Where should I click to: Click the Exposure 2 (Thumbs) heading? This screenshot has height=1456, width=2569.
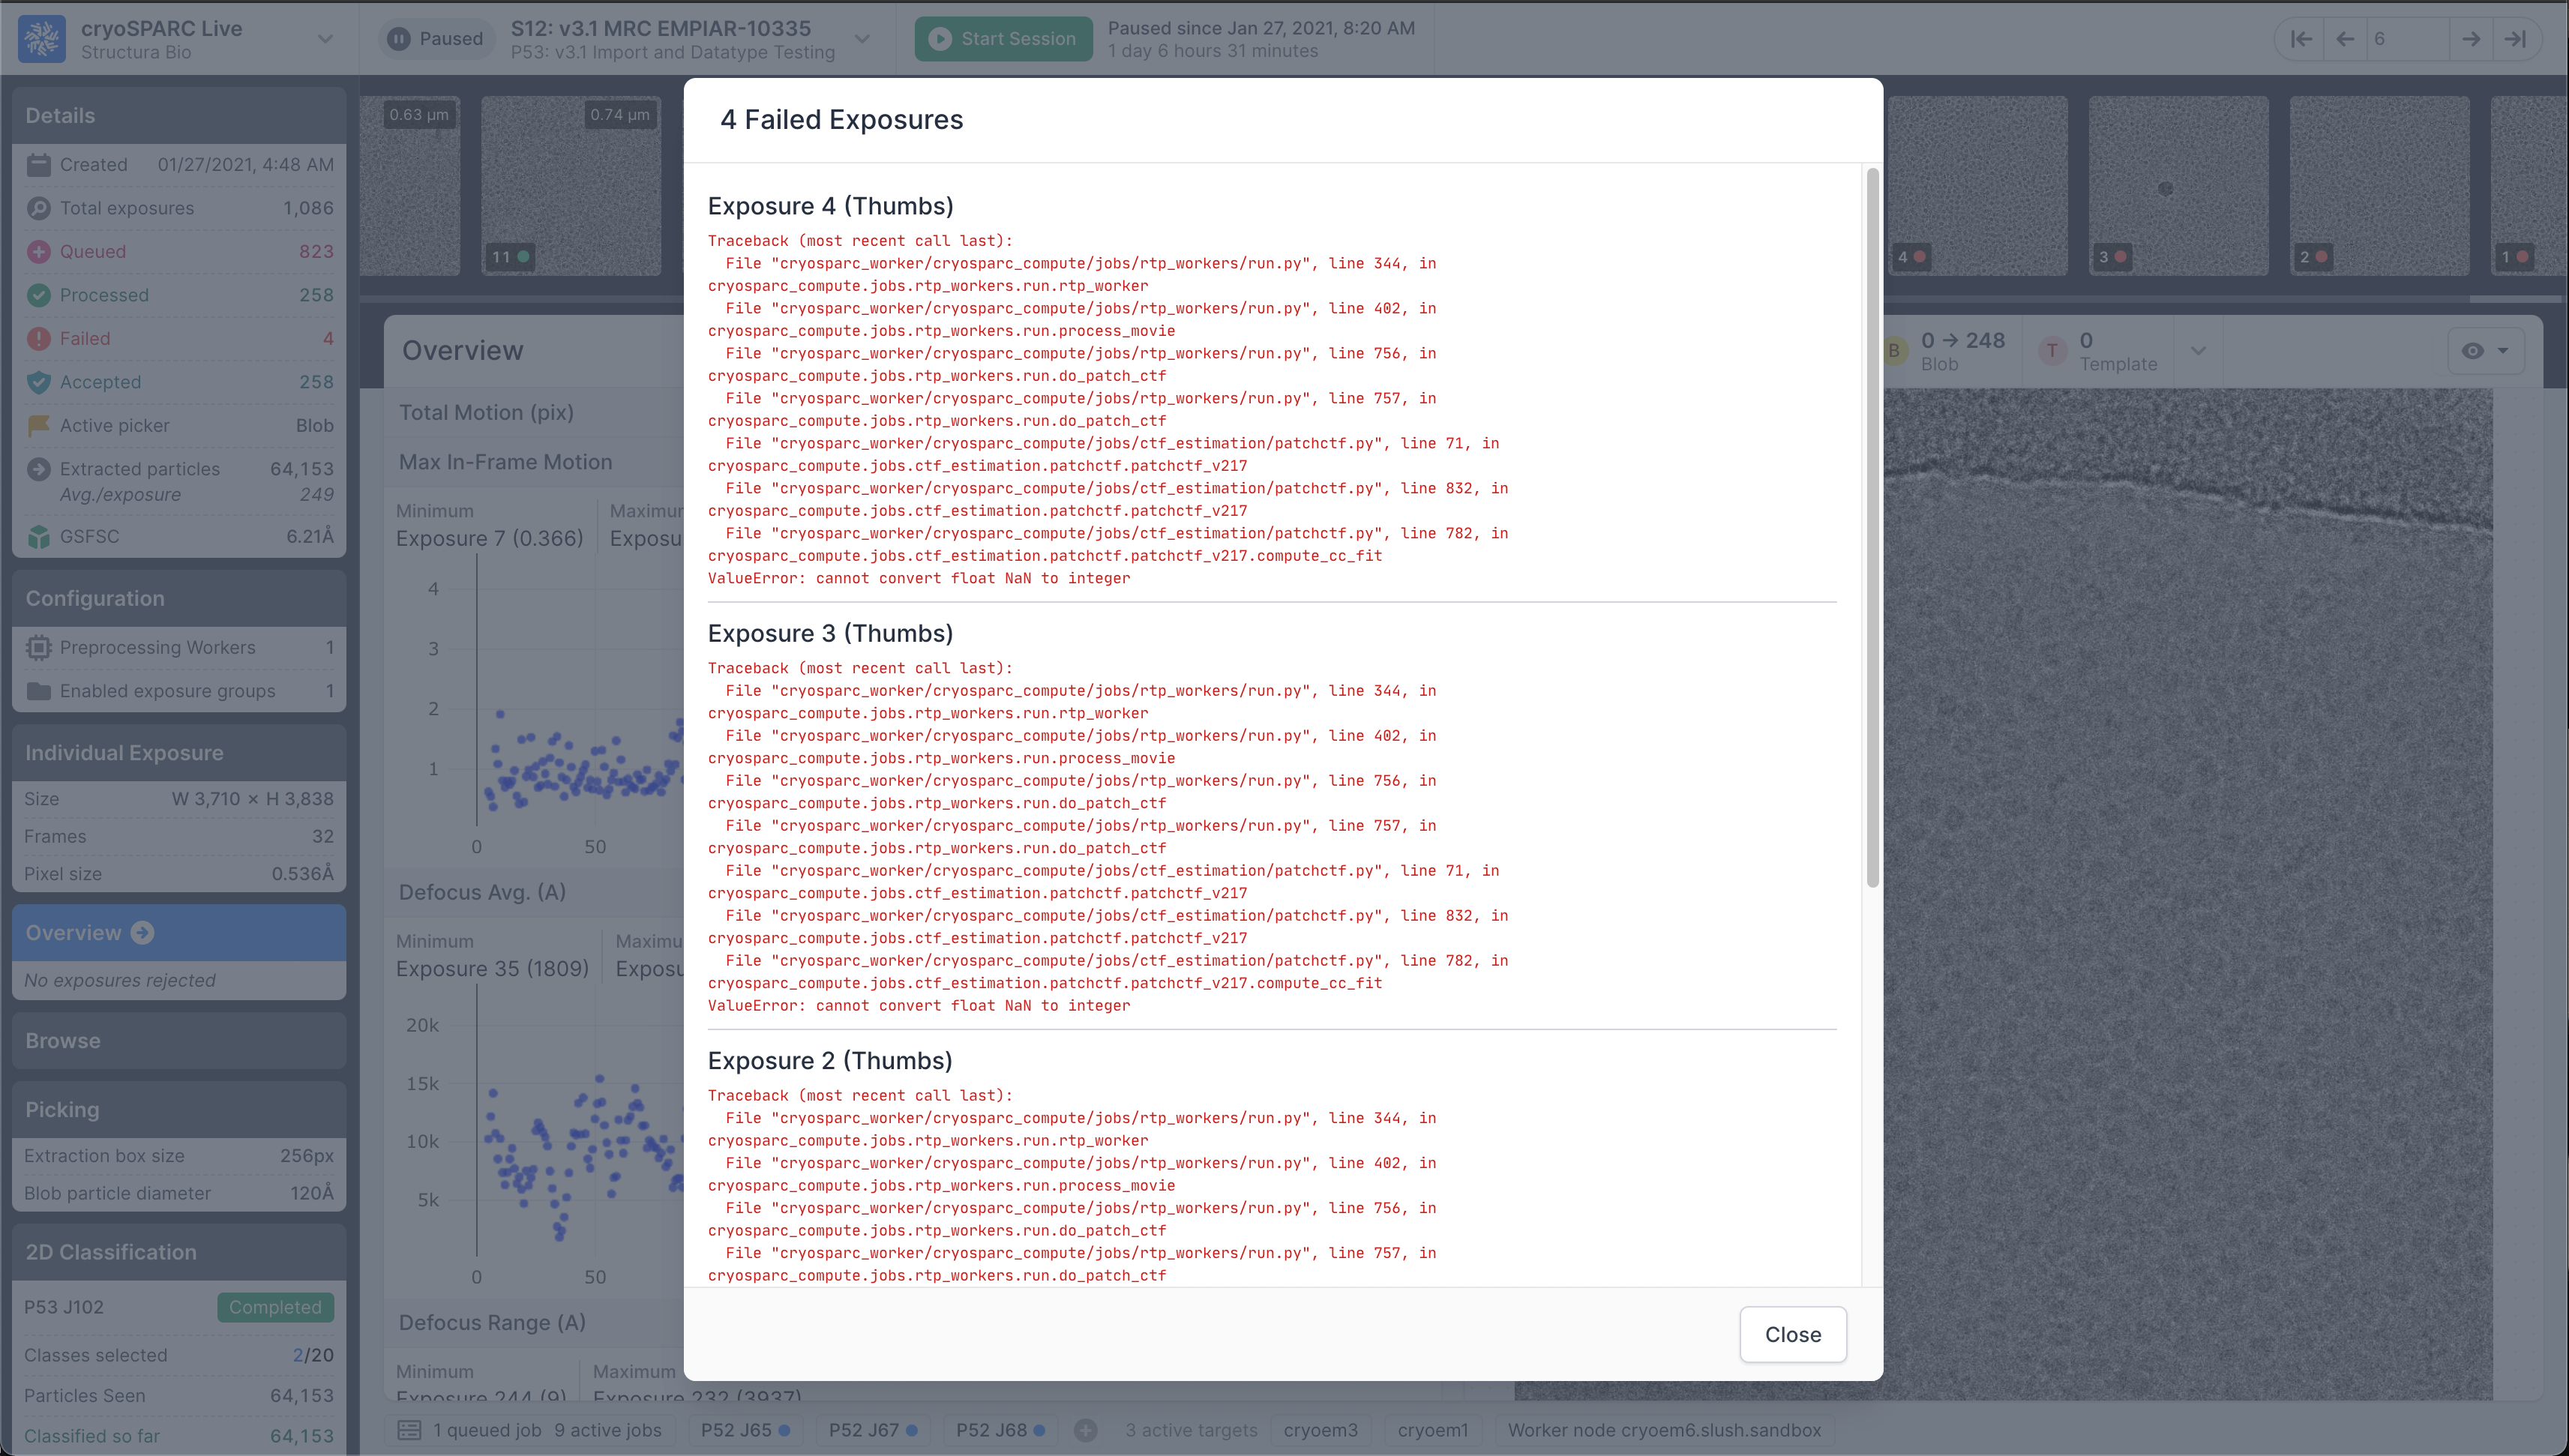coord(830,1060)
